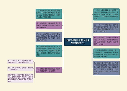Click the teal node 二、所谓的好日子

click(49, 14)
